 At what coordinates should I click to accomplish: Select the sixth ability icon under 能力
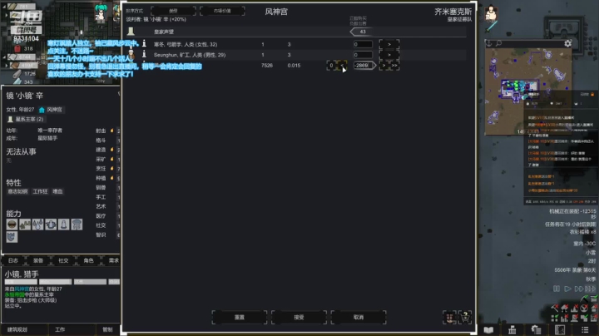coord(77,224)
